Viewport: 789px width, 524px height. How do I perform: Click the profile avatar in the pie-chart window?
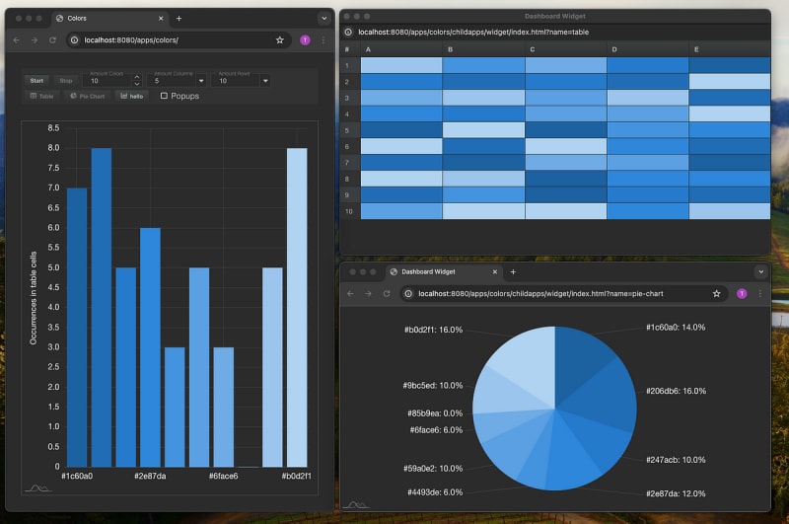click(741, 293)
